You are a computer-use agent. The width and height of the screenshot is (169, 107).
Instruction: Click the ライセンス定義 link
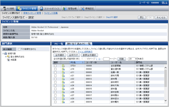tap(51, 13)
